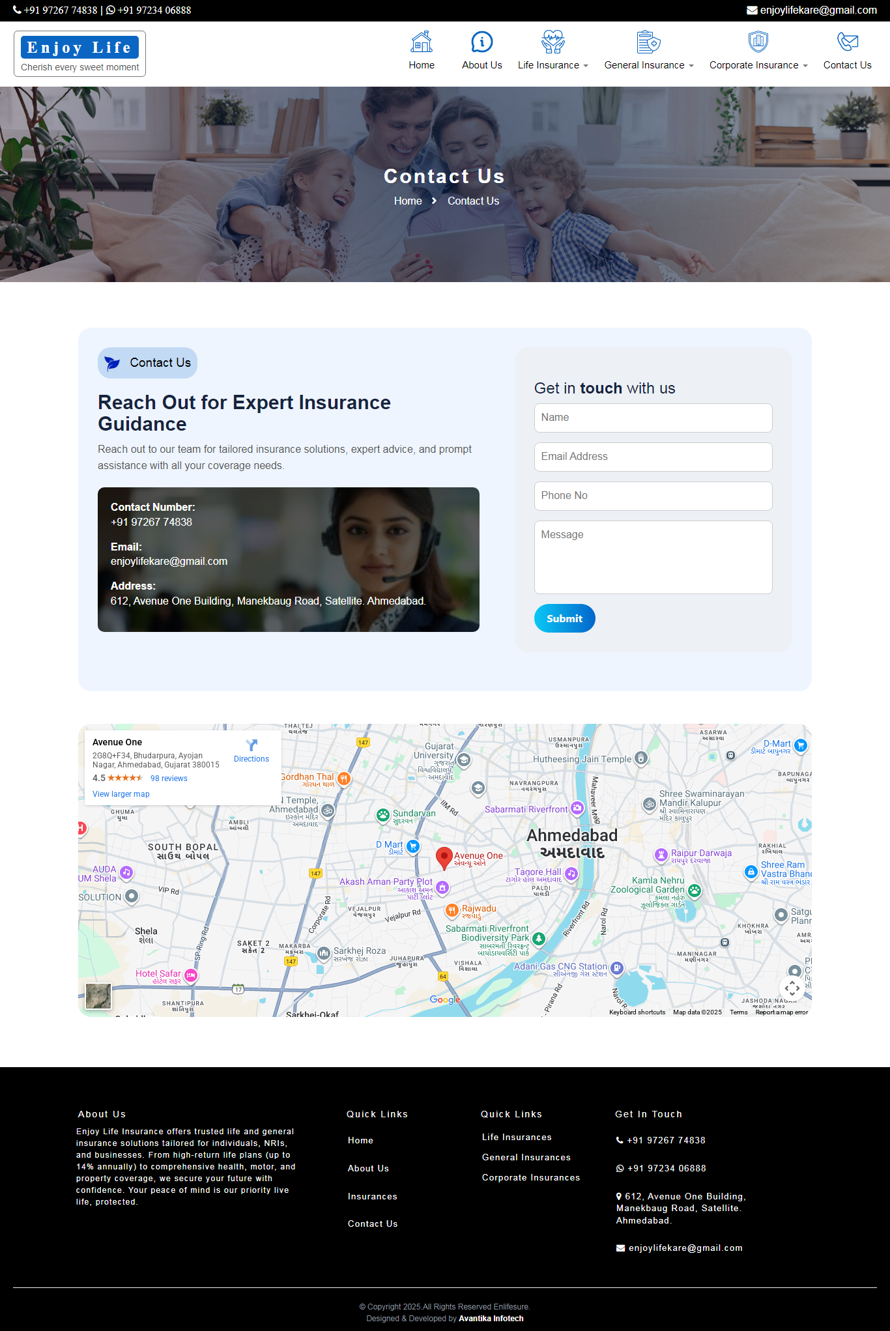Focus the Message text area
This screenshot has height=1331, width=890.
(653, 557)
